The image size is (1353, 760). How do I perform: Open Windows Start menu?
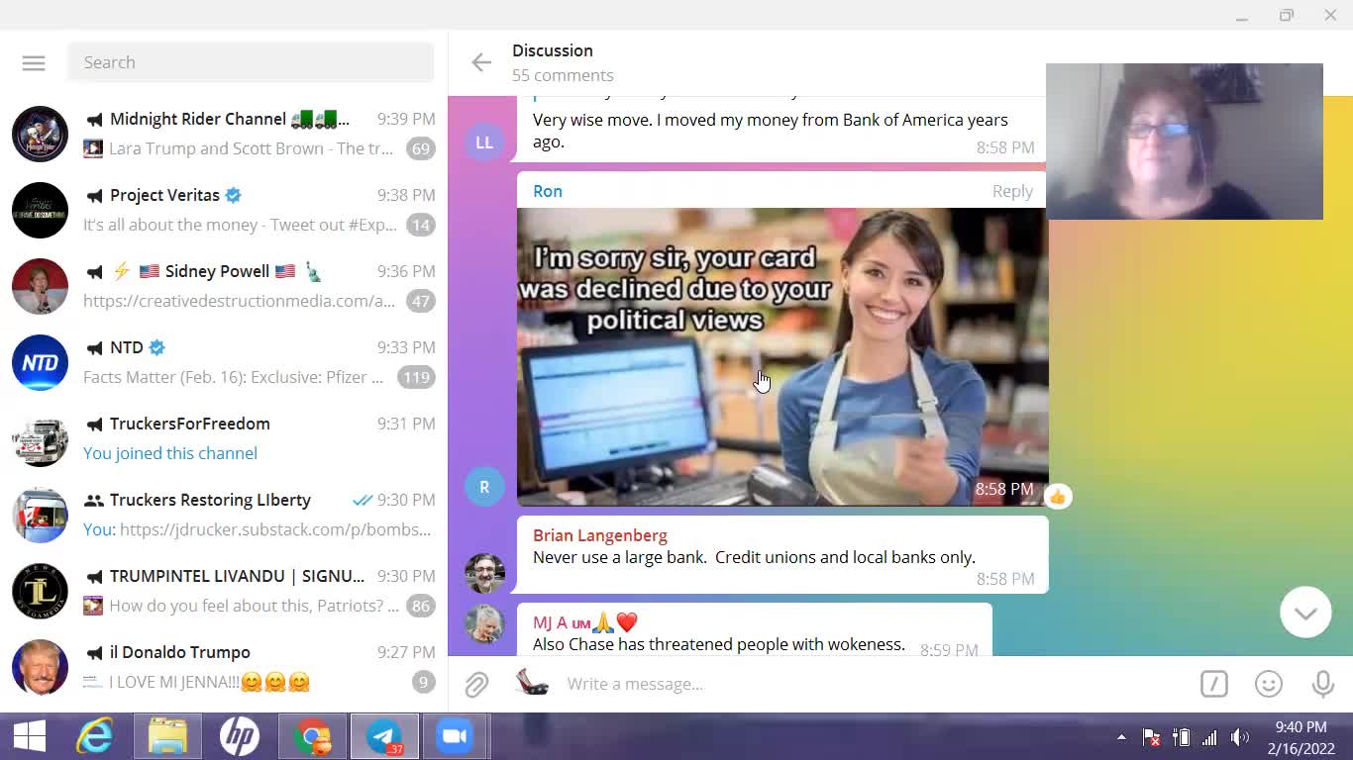(30, 736)
